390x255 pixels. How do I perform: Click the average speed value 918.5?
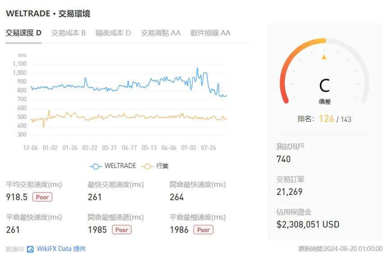(x=17, y=197)
